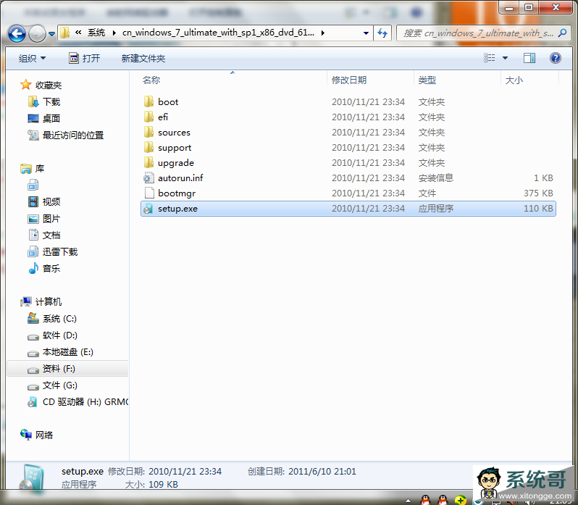The height and width of the screenshot is (505, 578).
Task: Select the autorun.inf file icon
Action: pos(148,178)
